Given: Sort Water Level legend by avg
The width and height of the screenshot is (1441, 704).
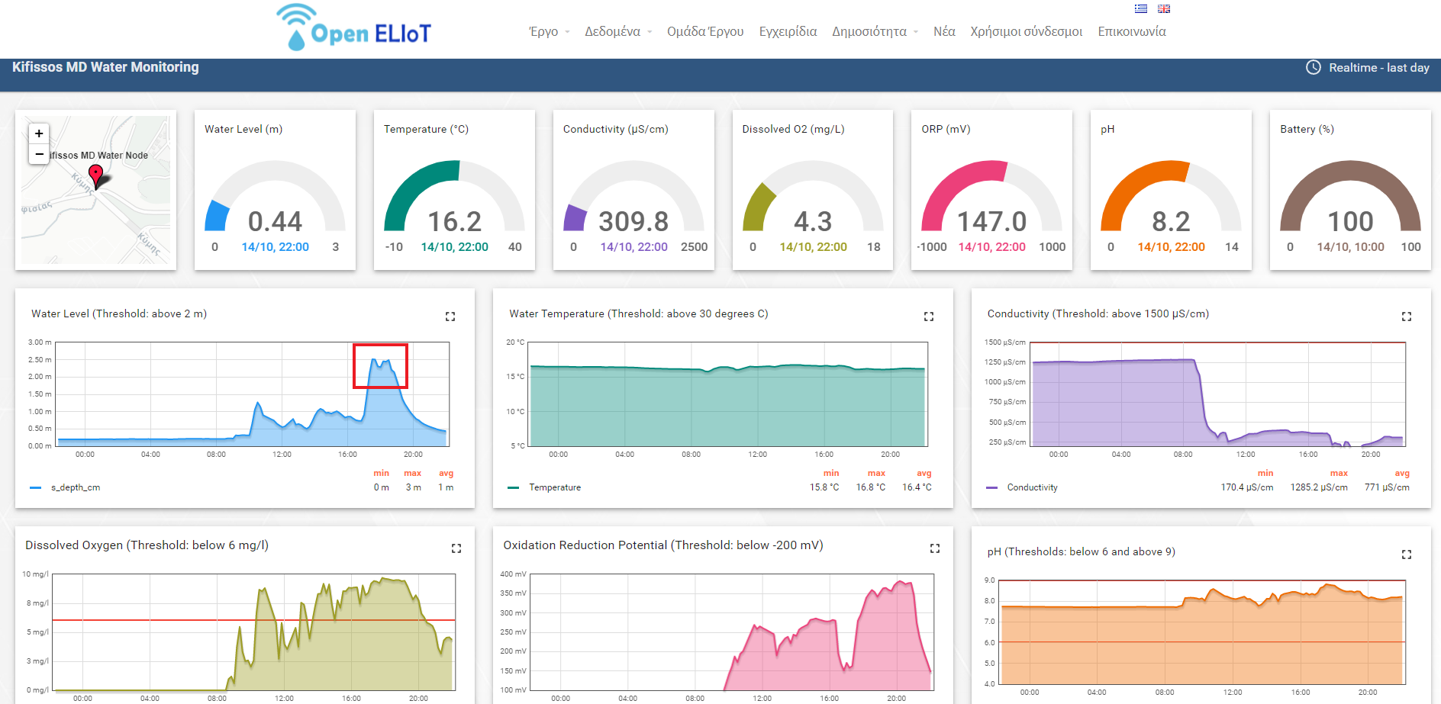Looking at the screenshot, I should (x=446, y=473).
